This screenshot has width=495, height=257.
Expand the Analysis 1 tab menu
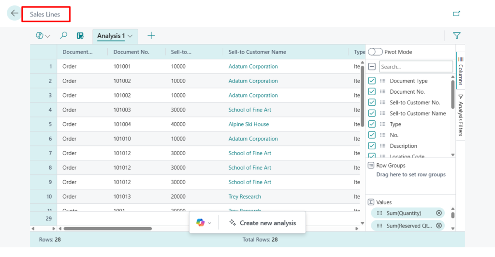pyautogui.click(x=130, y=36)
